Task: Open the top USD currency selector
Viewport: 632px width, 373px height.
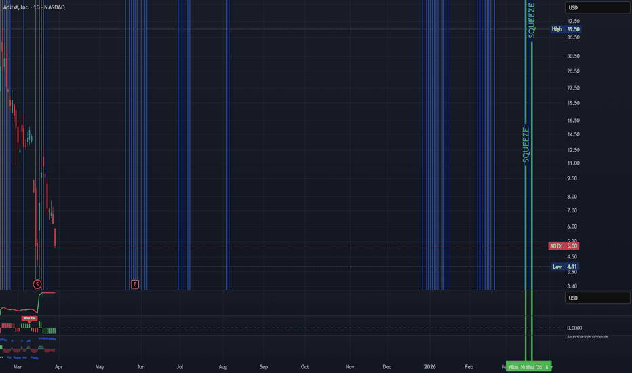Action: (x=597, y=7)
